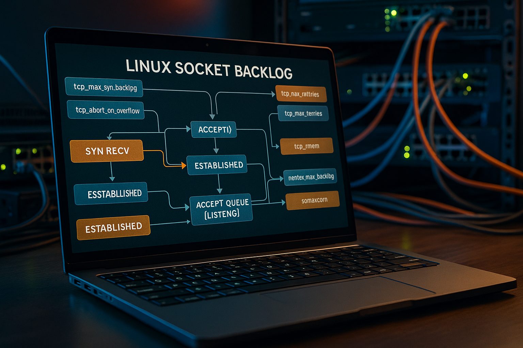
Task: Select the teal ESTABLISHED node
Action: [218, 165]
